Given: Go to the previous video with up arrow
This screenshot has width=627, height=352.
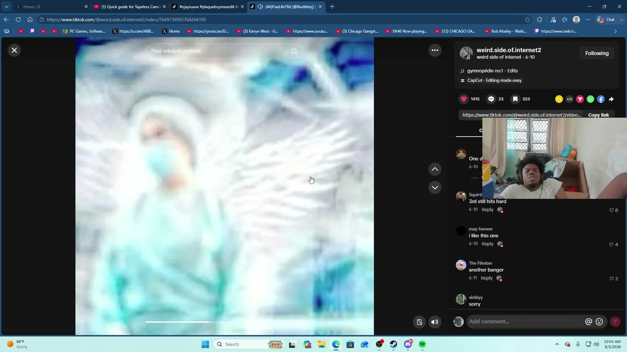Looking at the screenshot, I should (x=434, y=169).
